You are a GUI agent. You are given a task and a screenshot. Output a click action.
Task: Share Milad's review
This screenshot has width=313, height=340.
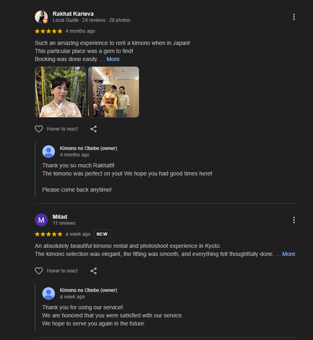[94, 270]
